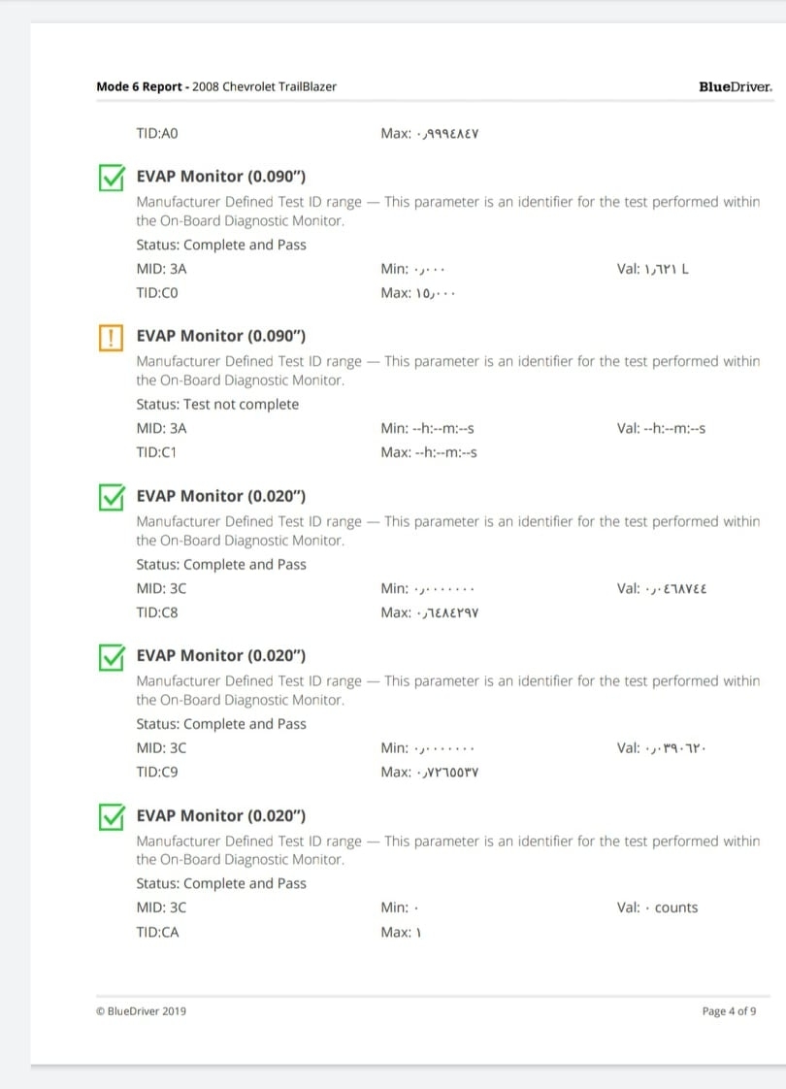Click the 'Val: 1,621 L' reading
The height and width of the screenshot is (1089, 786).
pyautogui.click(x=652, y=268)
